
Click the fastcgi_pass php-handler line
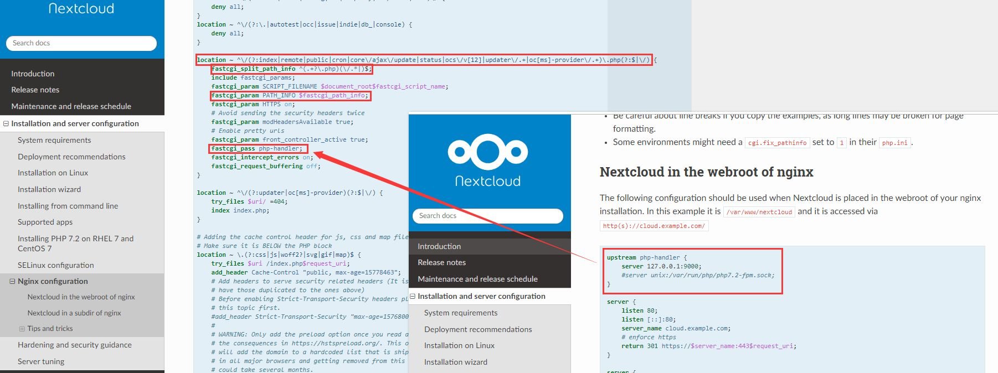tap(258, 148)
